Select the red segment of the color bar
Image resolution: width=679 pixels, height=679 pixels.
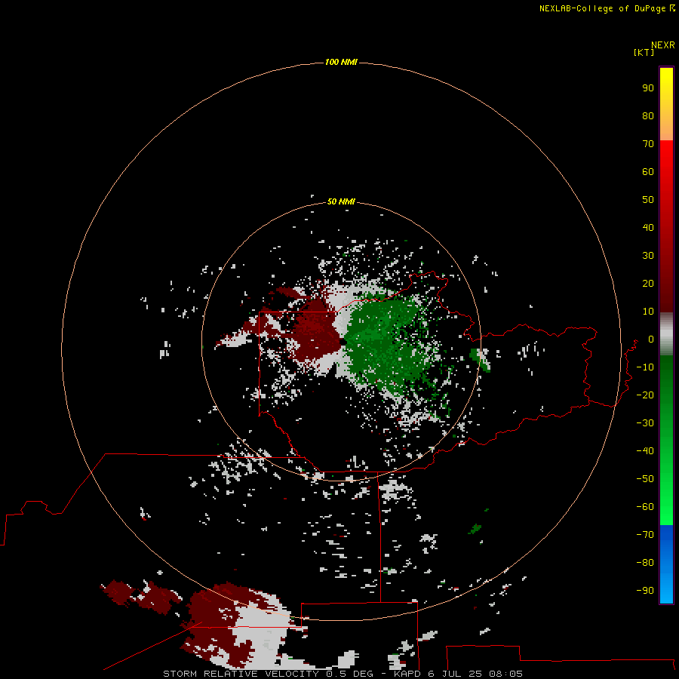[666, 226]
